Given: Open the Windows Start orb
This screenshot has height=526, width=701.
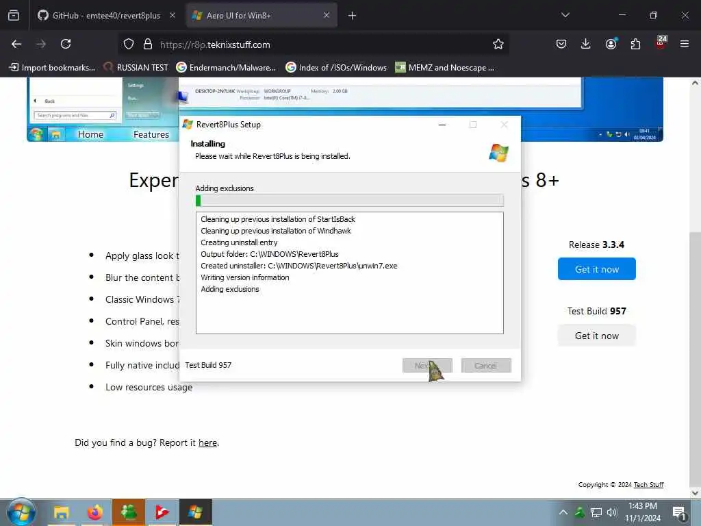Looking at the screenshot, I should pos(21,512).
